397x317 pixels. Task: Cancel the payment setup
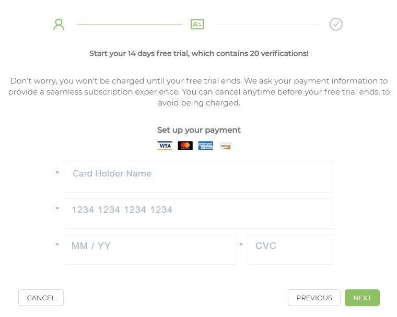tap(41, 298)
